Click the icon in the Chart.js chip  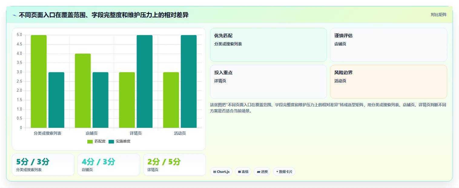tap(215, 172)
